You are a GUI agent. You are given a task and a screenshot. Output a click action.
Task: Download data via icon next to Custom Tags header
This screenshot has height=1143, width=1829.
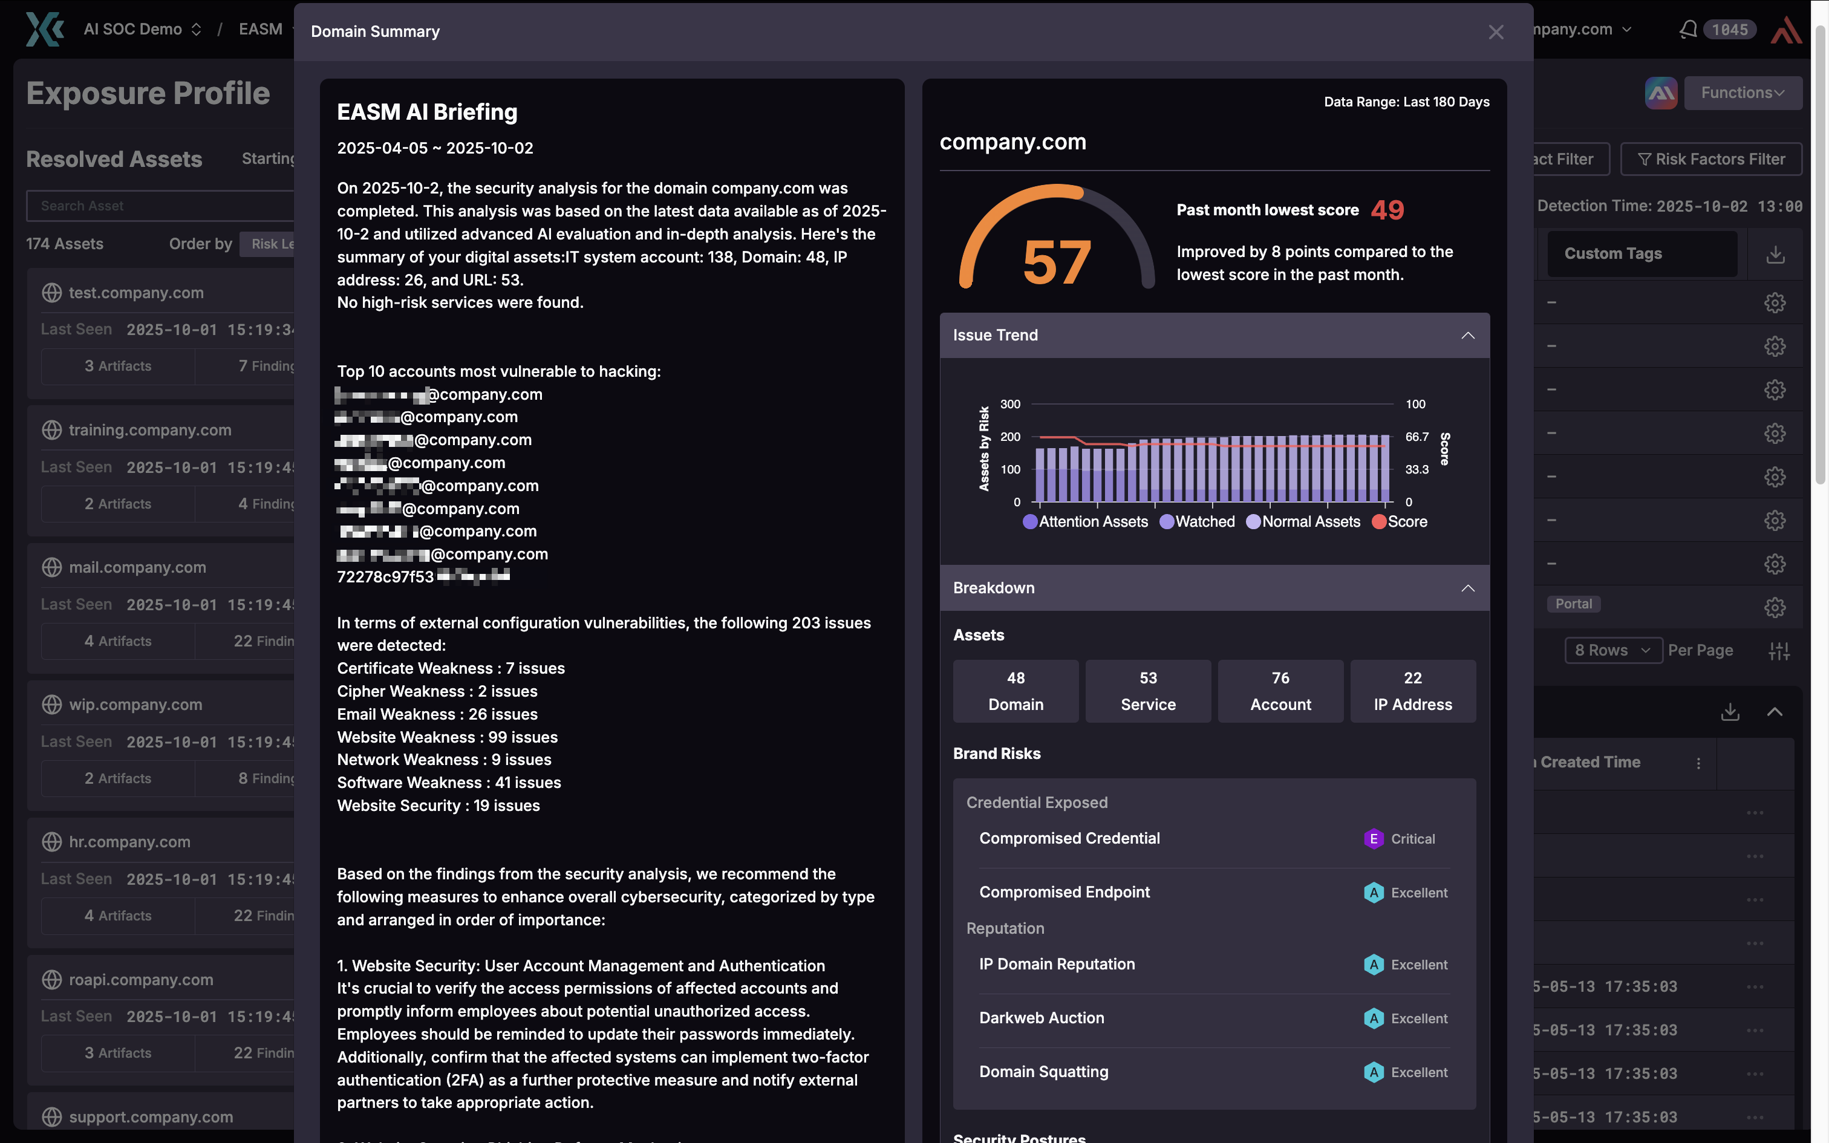[x=1775, y=254]
